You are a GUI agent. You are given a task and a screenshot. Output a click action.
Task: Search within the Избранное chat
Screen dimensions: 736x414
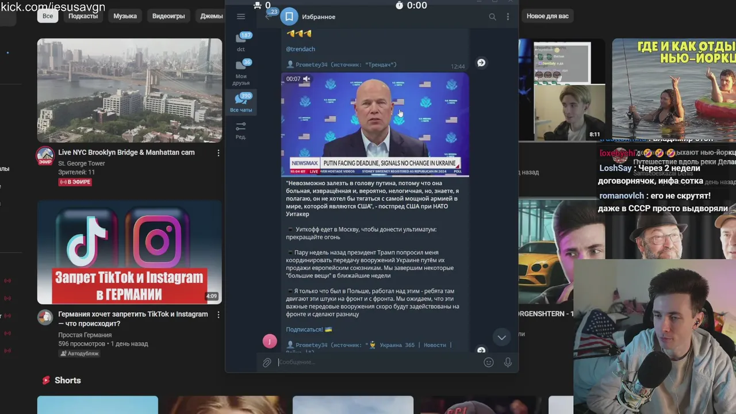(x=492, y=17)
